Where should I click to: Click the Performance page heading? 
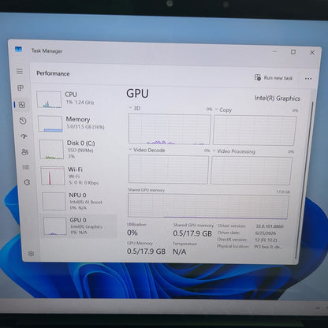click(x=53, y=73)
